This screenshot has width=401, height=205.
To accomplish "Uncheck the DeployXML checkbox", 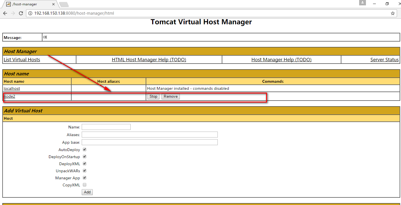I will [x=85, y=163].
